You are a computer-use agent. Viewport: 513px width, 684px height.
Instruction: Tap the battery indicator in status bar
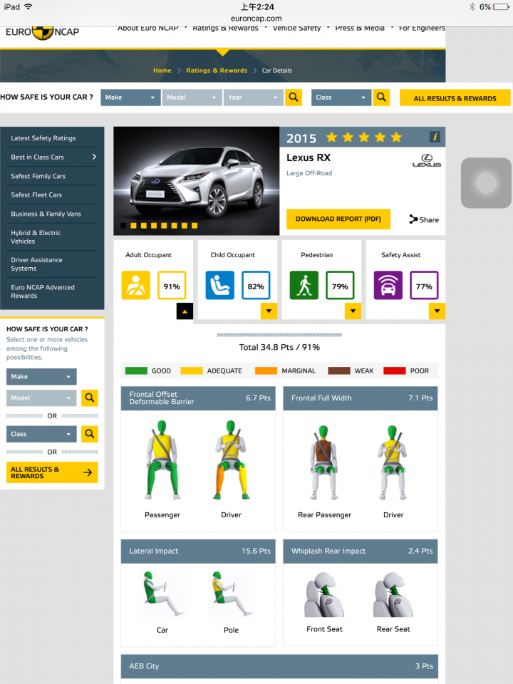pos(501,7)
